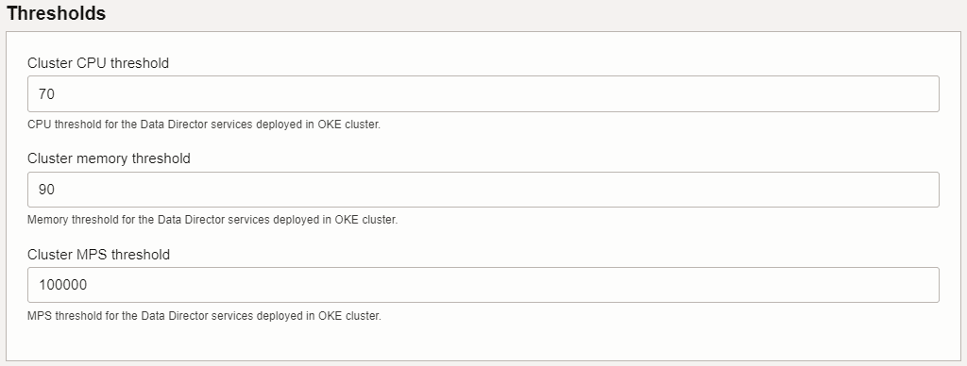Click the value 100000 in MPS threshold
The height and width of the screenshot is (366, 967).
(x=63, y=285)
